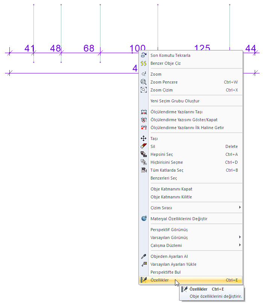Choose Sil menu item text
The width and height of the screenshot is (263, 303).
click(x=152, y=146)
